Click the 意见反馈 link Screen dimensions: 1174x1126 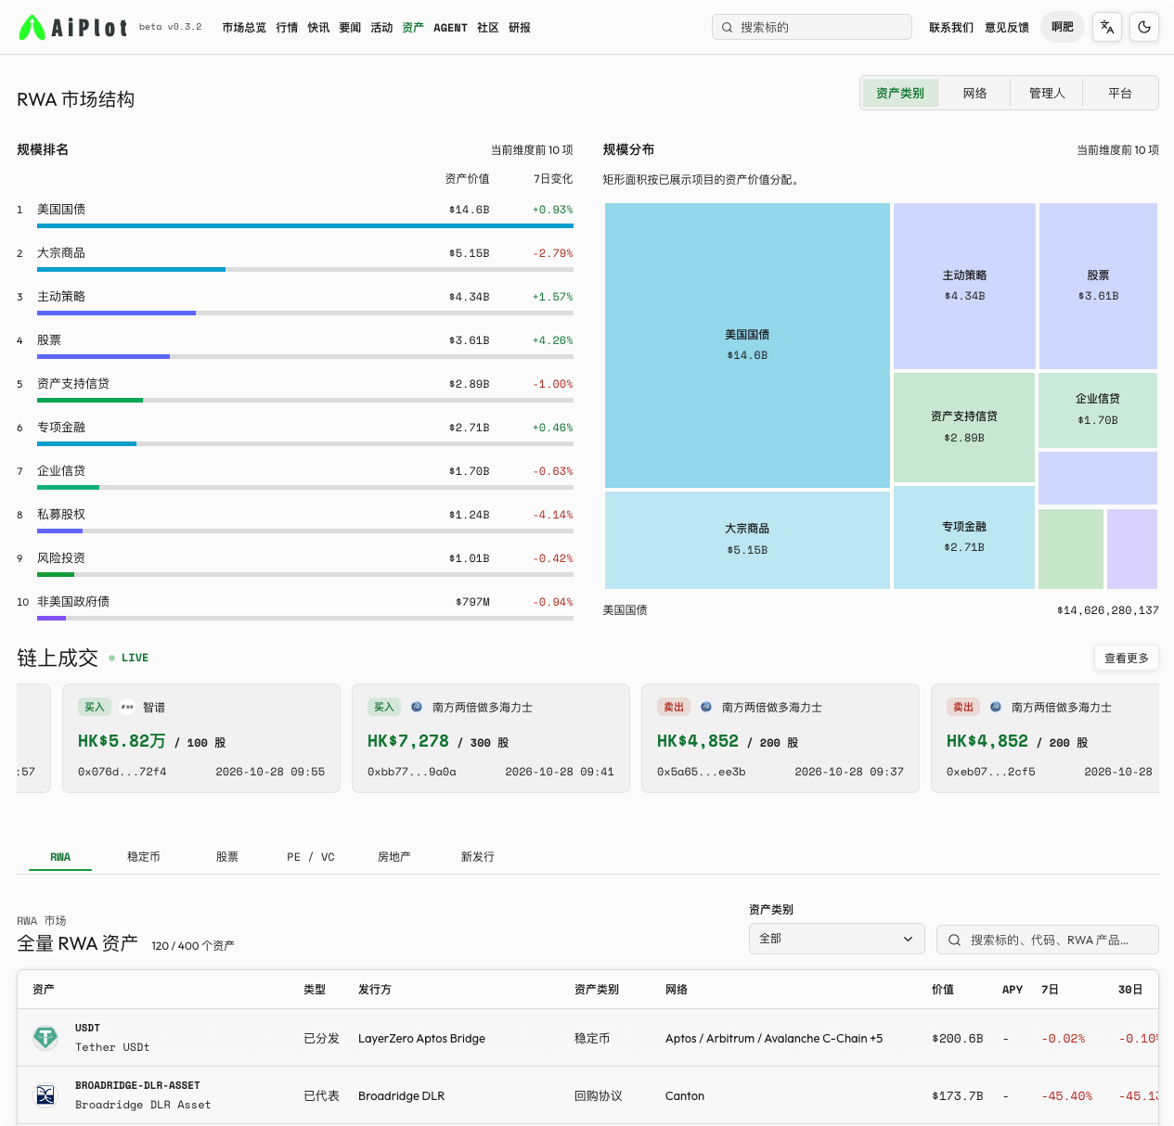(x=1007, y=28)
